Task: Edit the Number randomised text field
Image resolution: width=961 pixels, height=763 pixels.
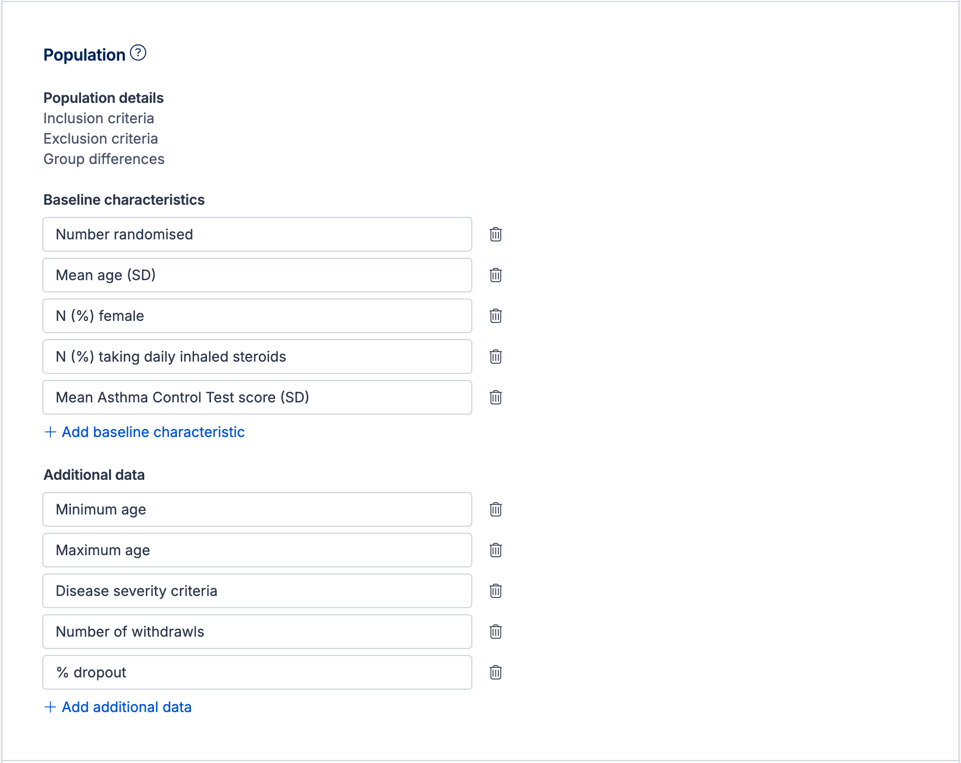Action: (x=257, y=234)
